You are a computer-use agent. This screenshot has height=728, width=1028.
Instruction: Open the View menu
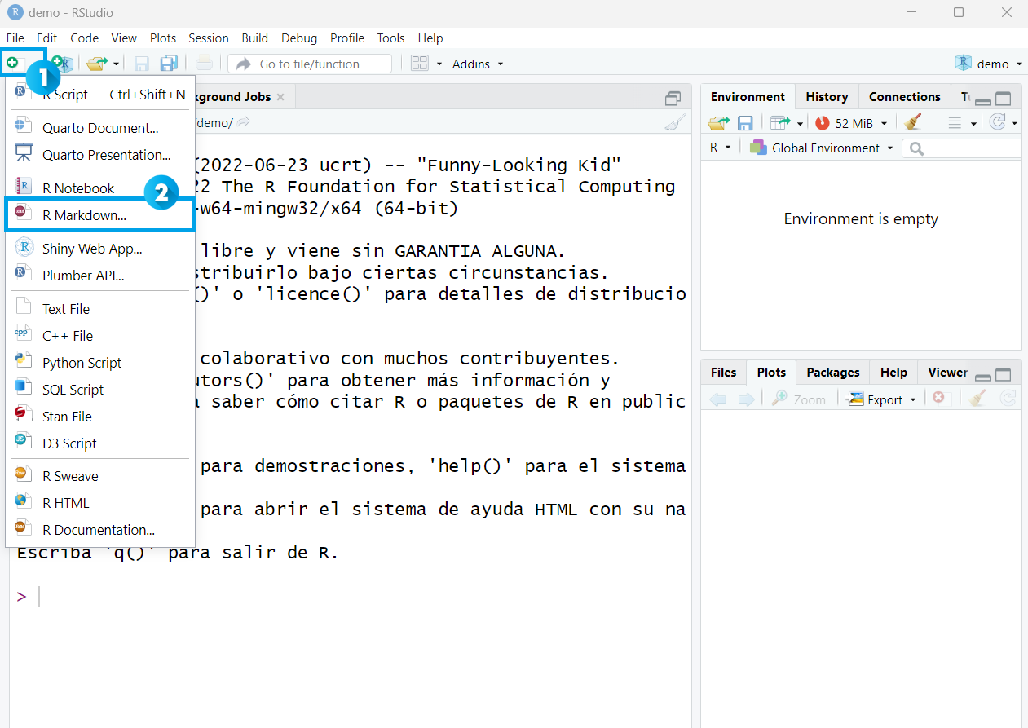point(124,38)
